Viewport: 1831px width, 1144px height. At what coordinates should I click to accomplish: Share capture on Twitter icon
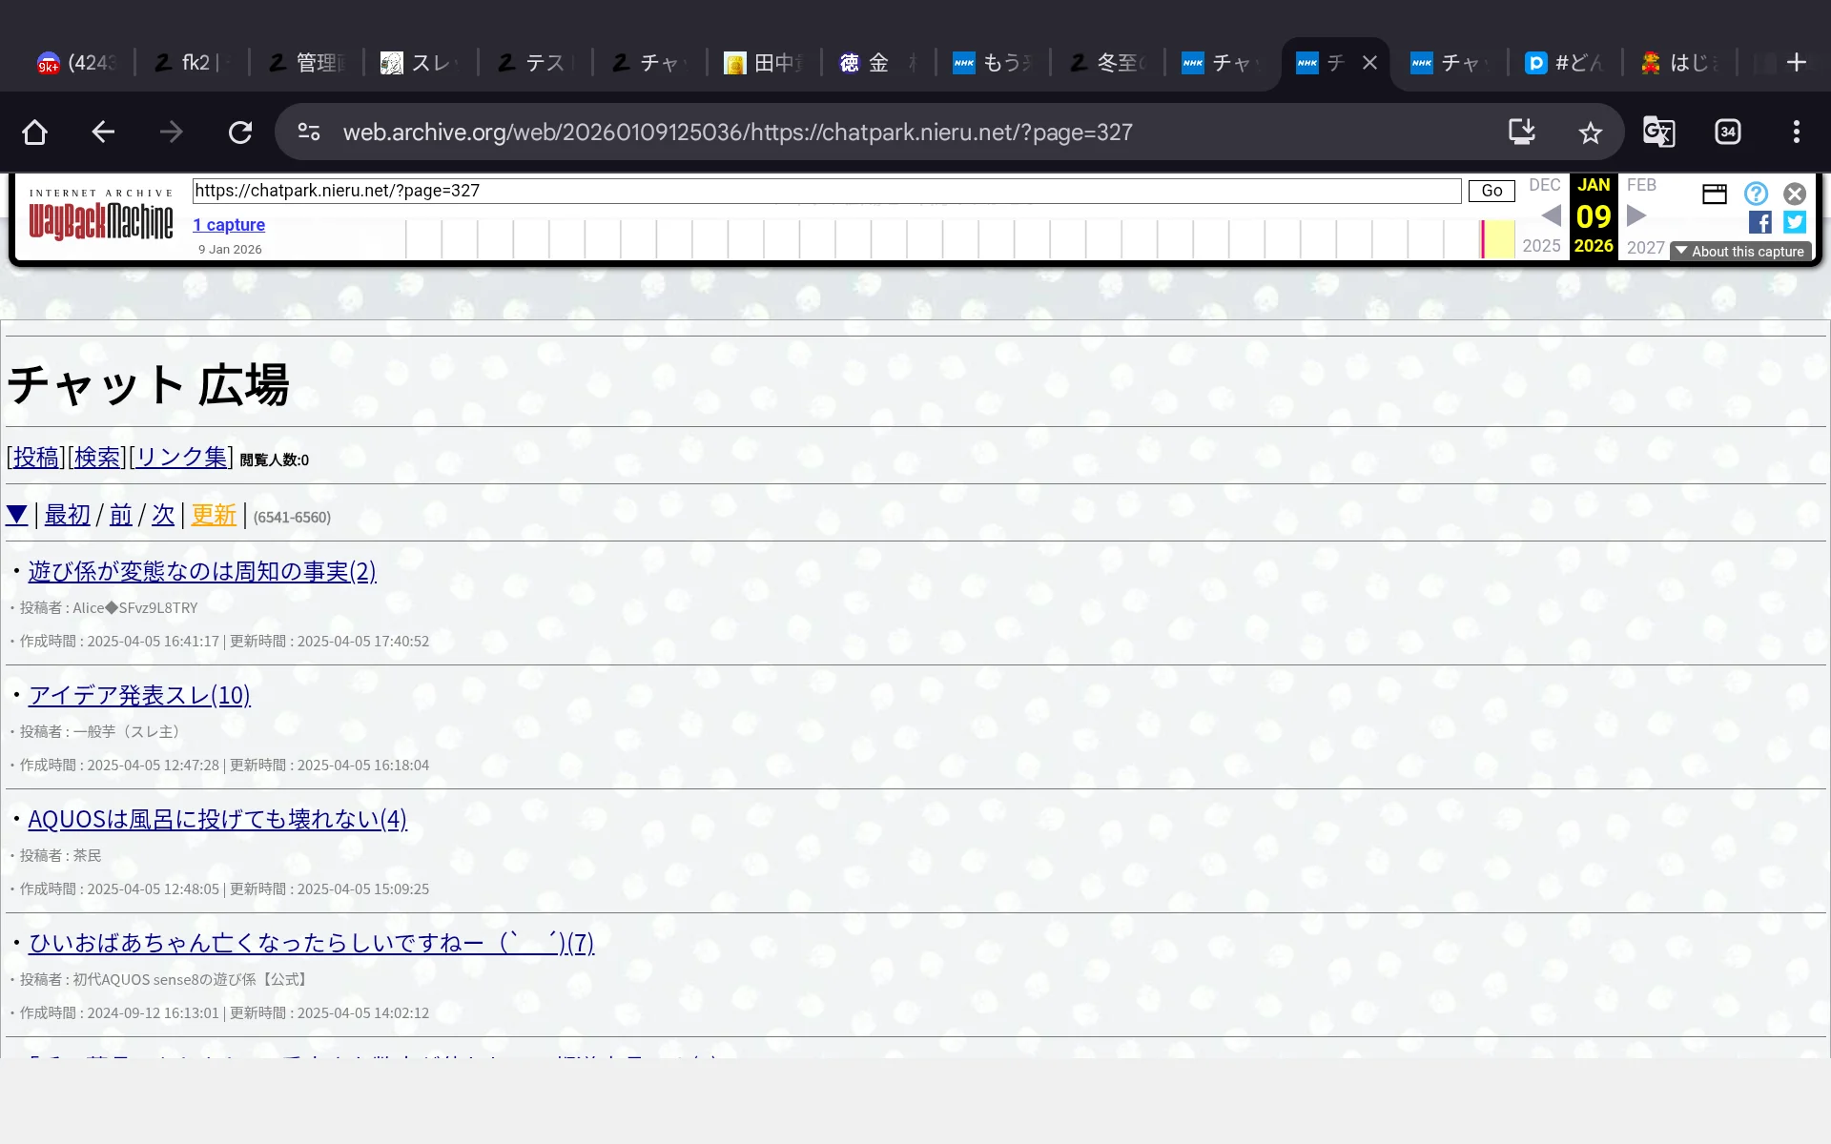[x=1795, y=222]
